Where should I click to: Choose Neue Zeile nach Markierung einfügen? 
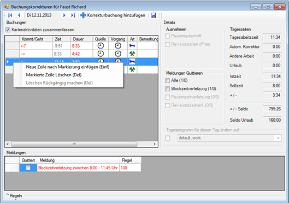(68, 67)
